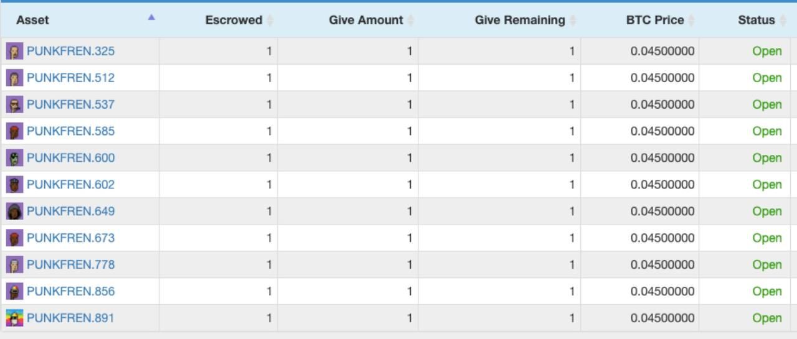
Task: Click the PUNKFREN.585 red-haired avatar icon
Action: point(14,131)
